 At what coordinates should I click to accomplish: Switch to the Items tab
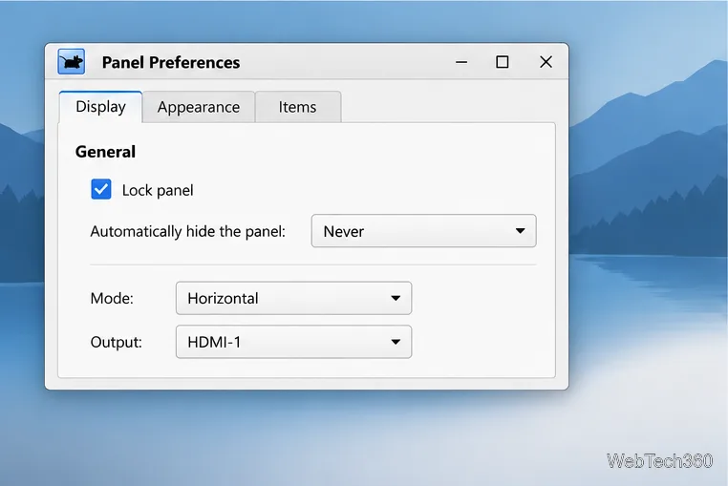click(x=298, y=107)
